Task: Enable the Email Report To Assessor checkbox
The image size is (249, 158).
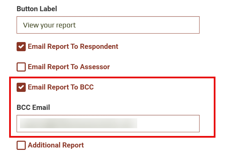Action: pos(21,67)
